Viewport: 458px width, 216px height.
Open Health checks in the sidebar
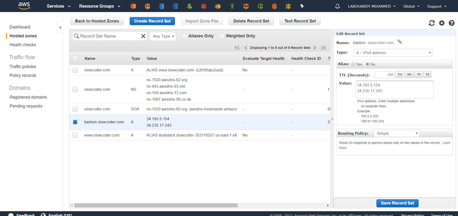(23, 45)
